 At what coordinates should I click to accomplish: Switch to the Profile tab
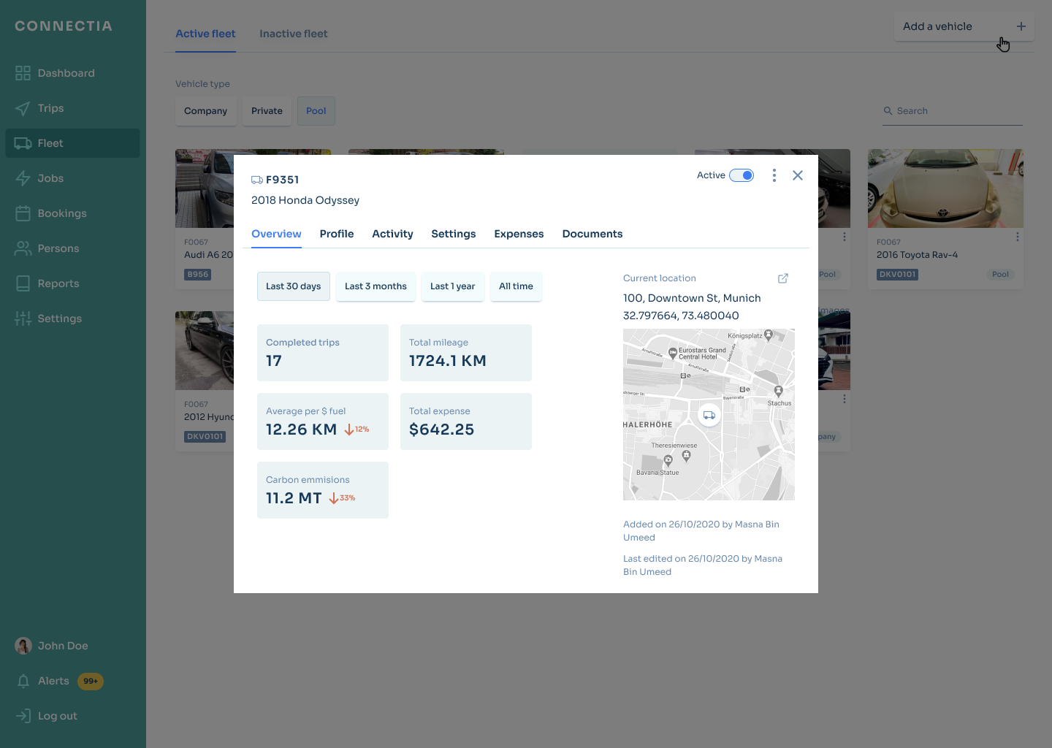337,234
